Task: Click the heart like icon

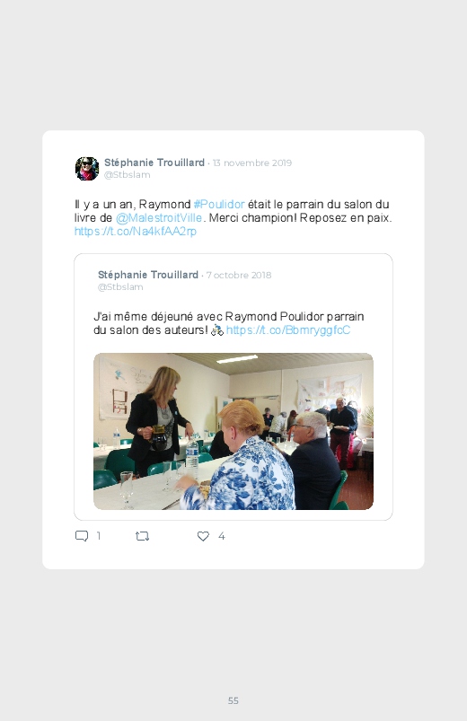Action: (x=203, y=536)
